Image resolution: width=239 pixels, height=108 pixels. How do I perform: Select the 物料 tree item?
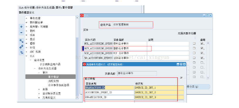point(32,31)
